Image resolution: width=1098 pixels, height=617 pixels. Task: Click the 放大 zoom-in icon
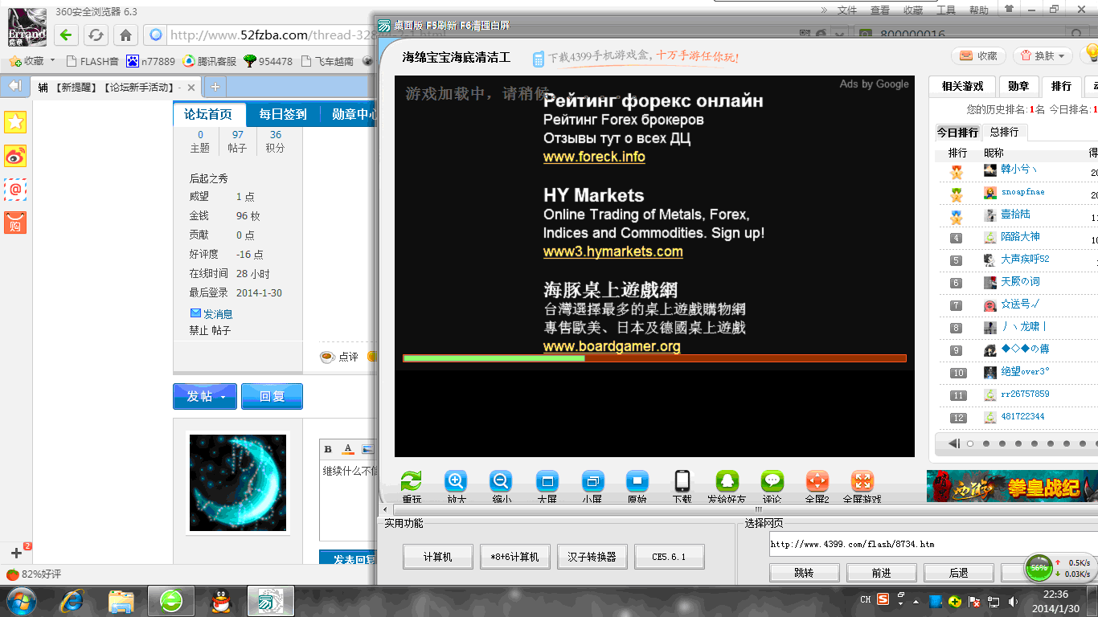456,481
